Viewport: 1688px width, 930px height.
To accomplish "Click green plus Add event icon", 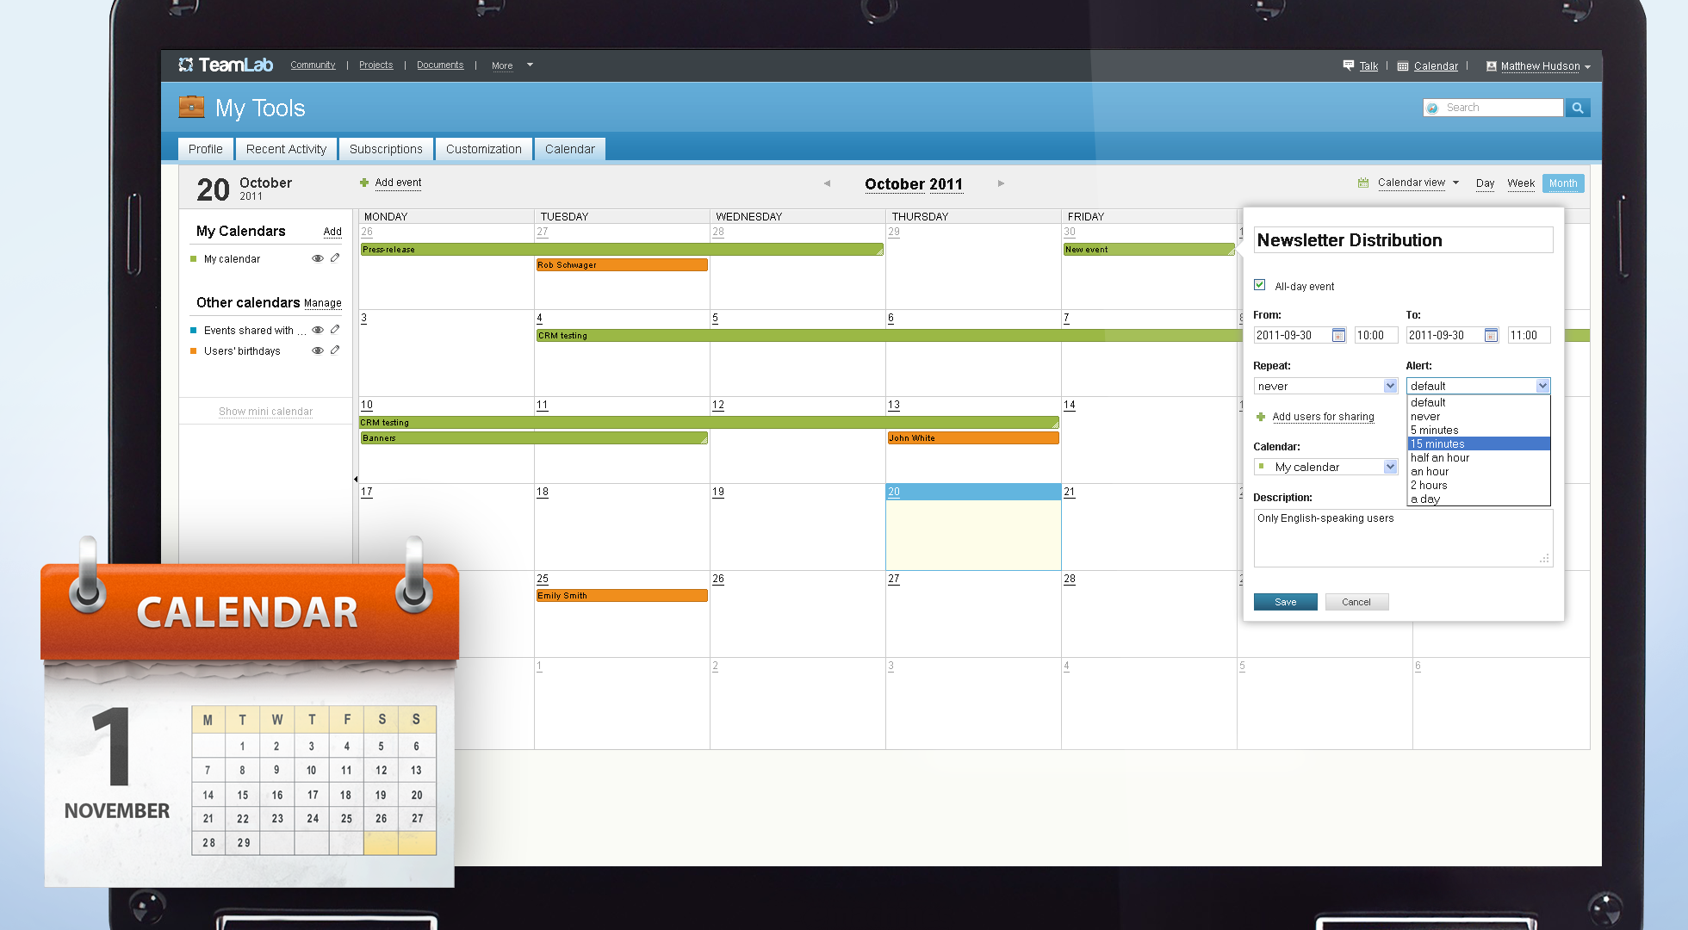I will click(x=364, y=183).
